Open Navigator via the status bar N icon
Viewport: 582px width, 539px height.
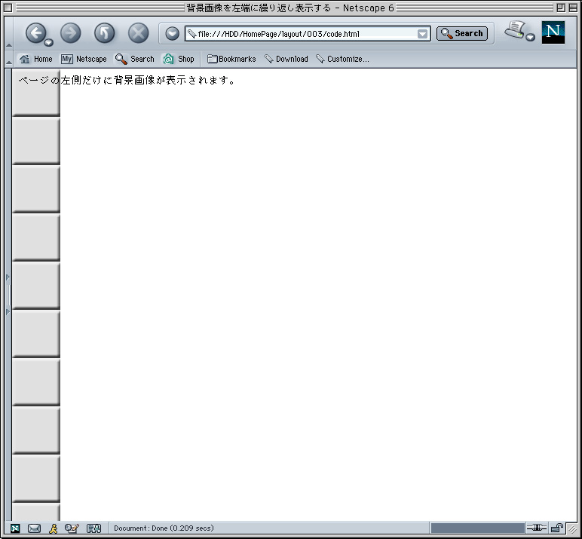coord(15,528)
